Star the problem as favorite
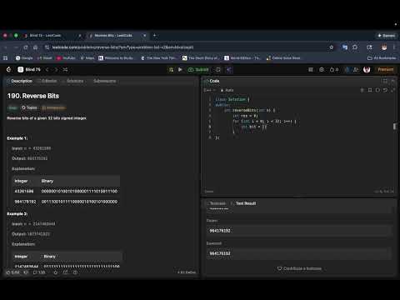 coord(55,272)
